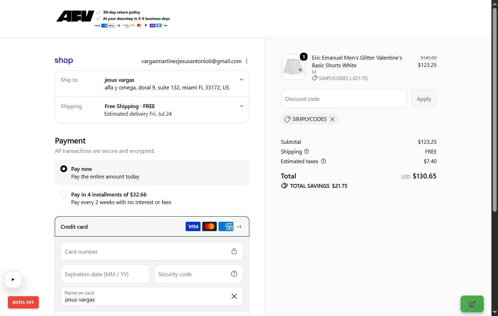Image resolution: width=498 pixels, height=316 pixels.
Task: Open the security code help icon
Action: (x=234, y=274)
